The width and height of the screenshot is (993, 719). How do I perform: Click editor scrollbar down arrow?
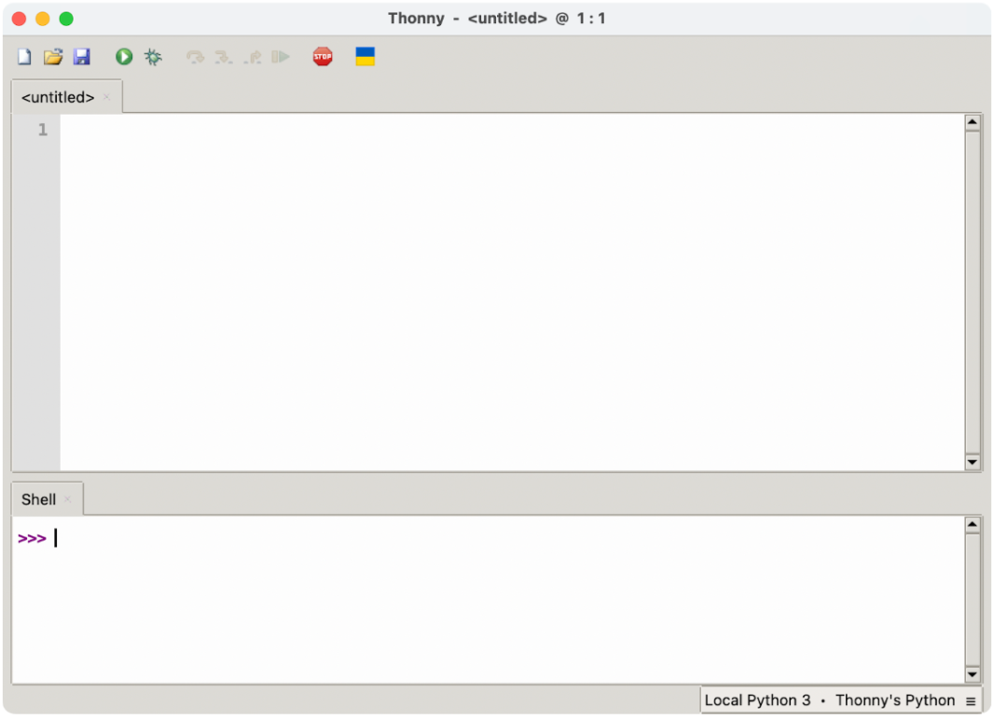972,463
